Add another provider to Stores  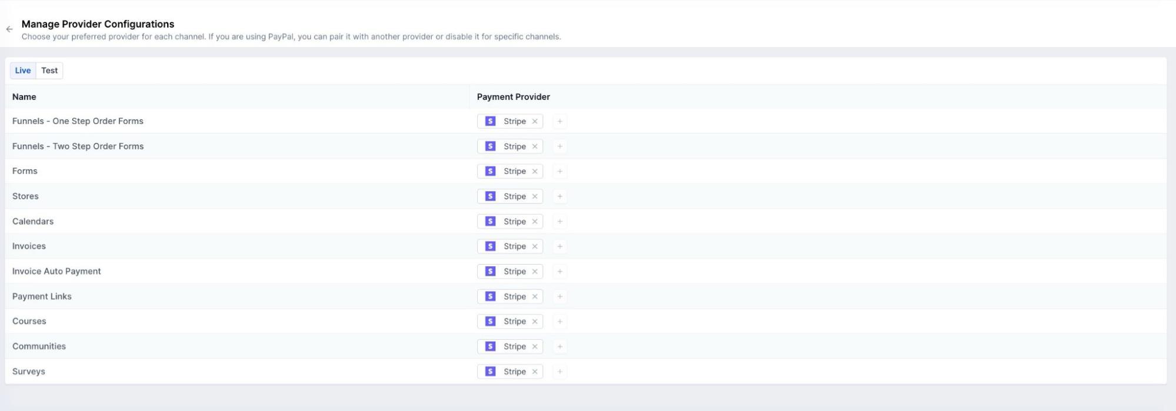pyautogui.click(x=559, y=196)
